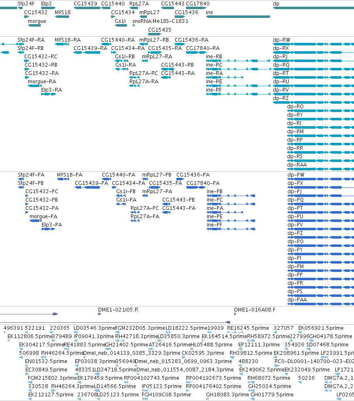The height and width of the screenshot is (401, 354).
Task: Click the CG15435 gene label
Action: (x=160, y=30)
